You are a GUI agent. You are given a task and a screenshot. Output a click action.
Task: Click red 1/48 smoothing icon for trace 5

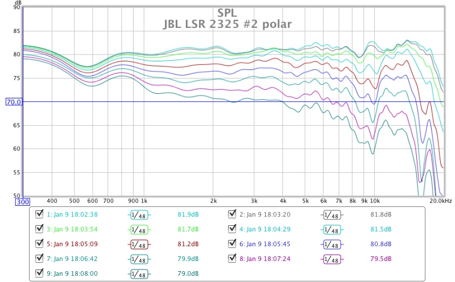[x=139, y=244]
